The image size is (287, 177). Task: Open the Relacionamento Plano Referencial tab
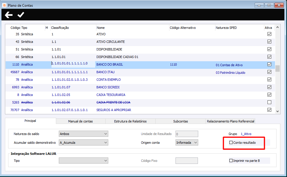[231, 121]
